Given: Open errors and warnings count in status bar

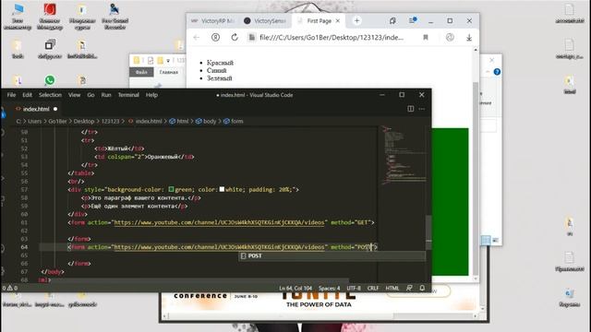Looking at the screenshot, I should [x=10, y=288].
